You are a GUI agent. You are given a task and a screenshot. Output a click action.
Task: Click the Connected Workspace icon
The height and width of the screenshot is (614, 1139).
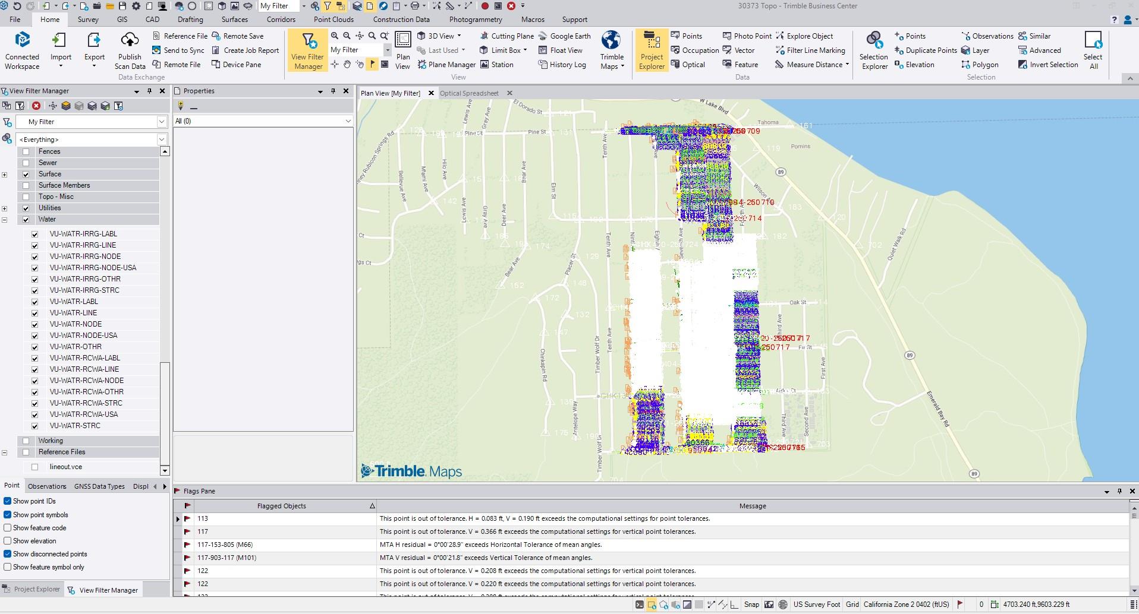[22, 42]
